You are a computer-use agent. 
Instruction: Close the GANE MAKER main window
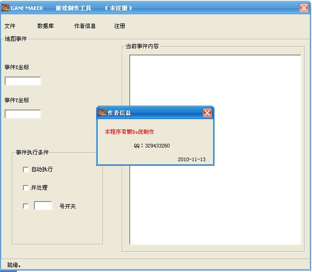[x=304, y=8]
